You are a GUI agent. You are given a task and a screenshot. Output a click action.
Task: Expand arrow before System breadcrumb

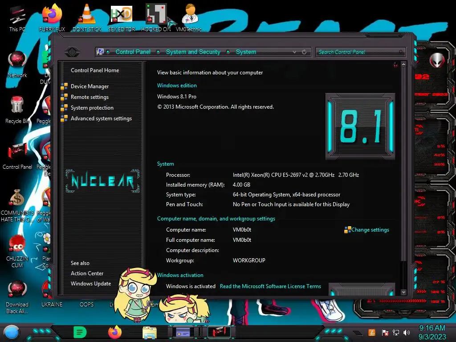[x=228, y=52]
